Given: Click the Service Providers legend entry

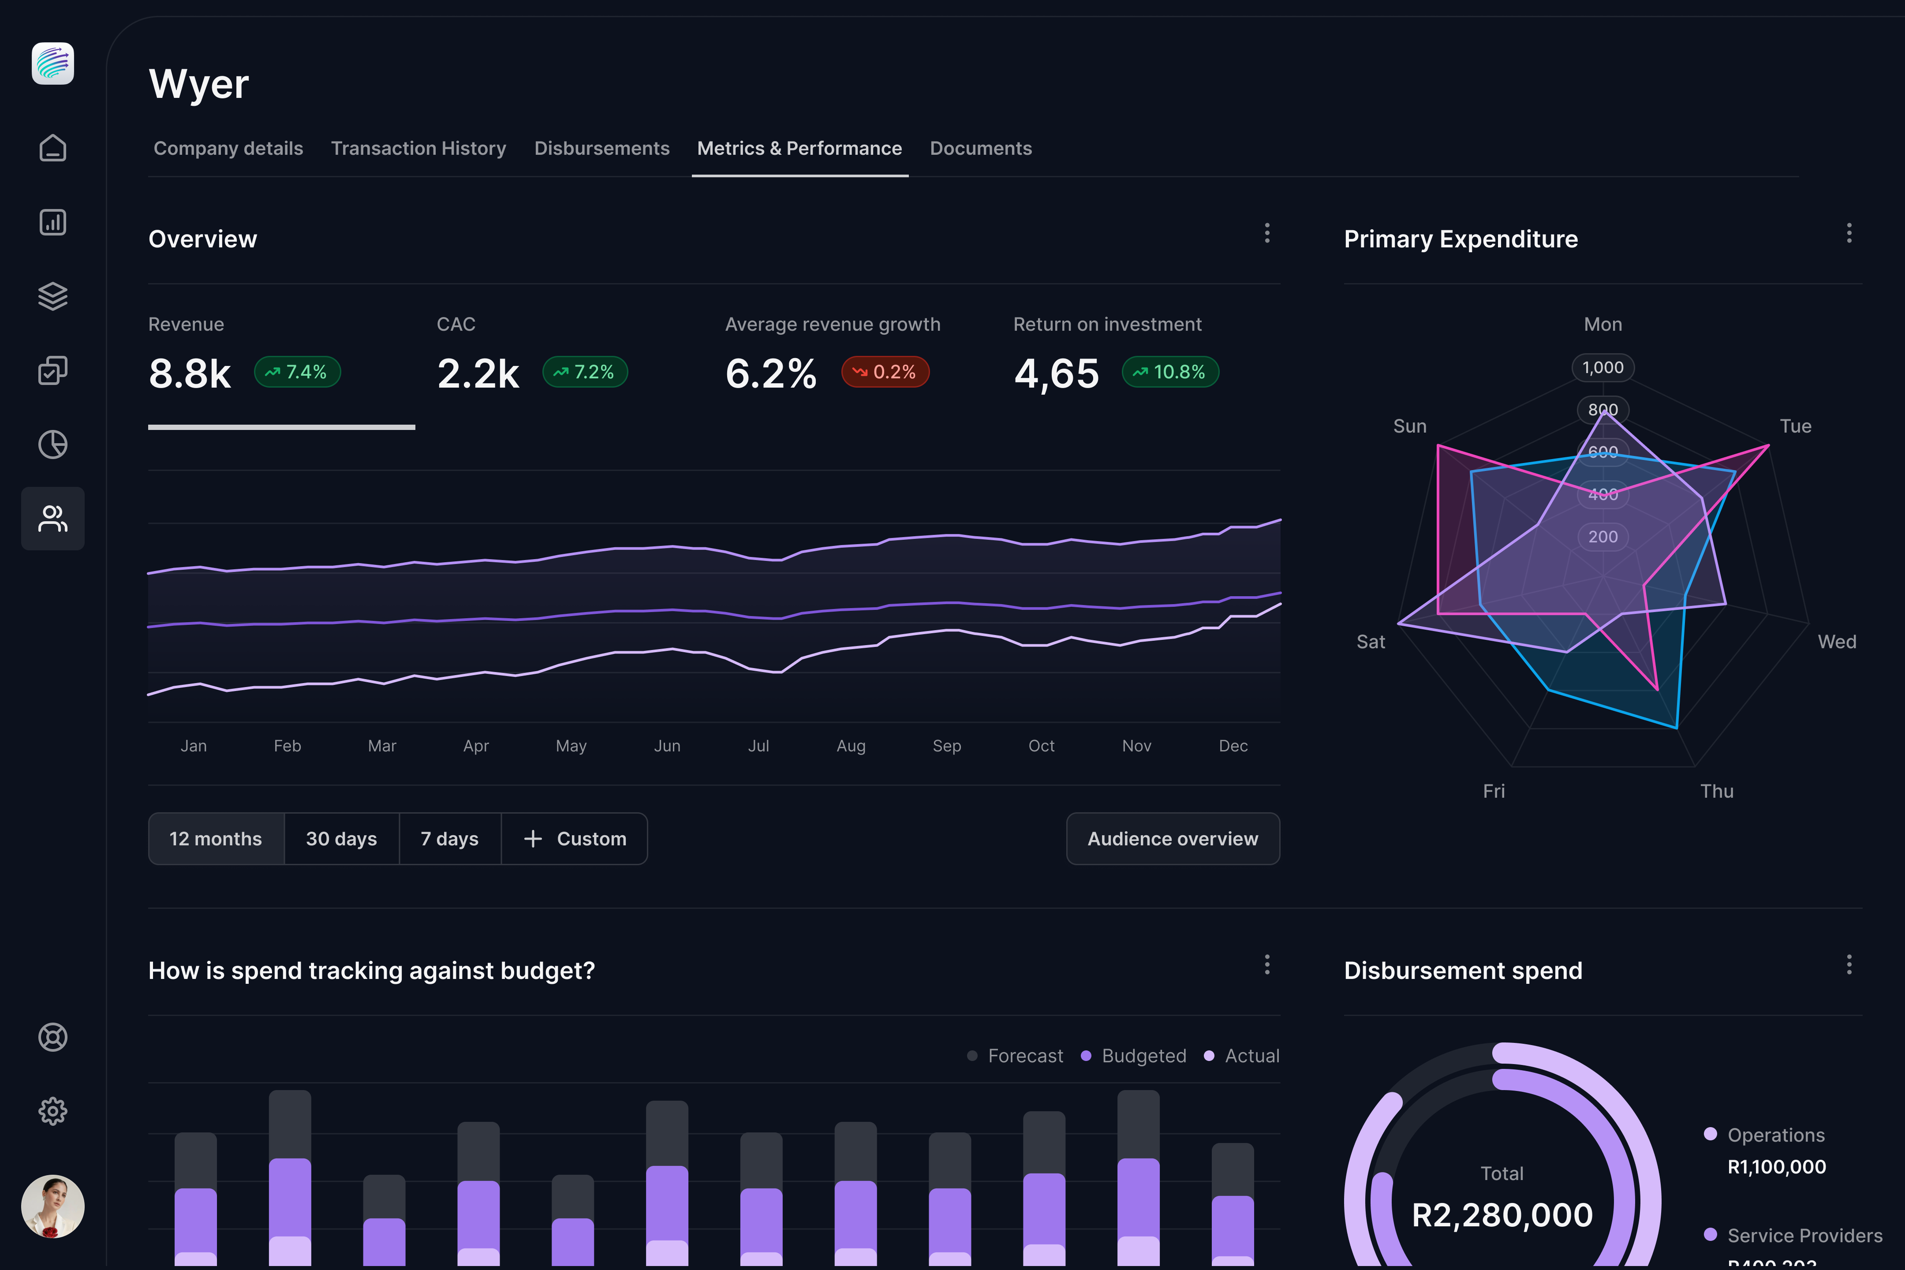Looking at the screenshot, I should 1793,1235.
